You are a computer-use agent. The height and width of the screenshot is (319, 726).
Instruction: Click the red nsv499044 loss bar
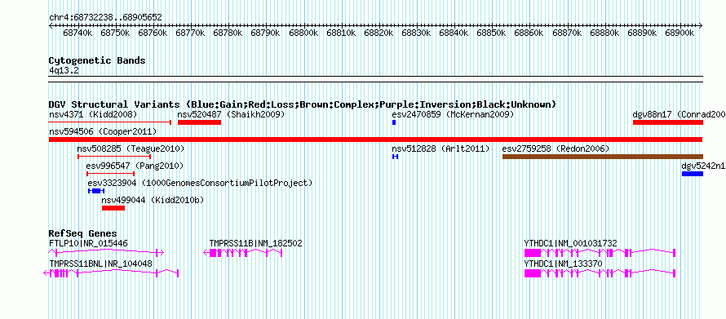(x=113, y=208)
